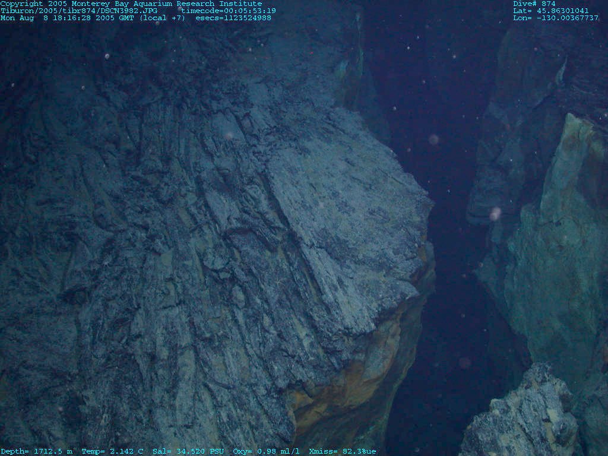Select the file path 'Tiburon/2005/tibr874/DSCN3982.JPG'
The height and width of the screenshot is (456, 608).
click(x=79, y=11)
